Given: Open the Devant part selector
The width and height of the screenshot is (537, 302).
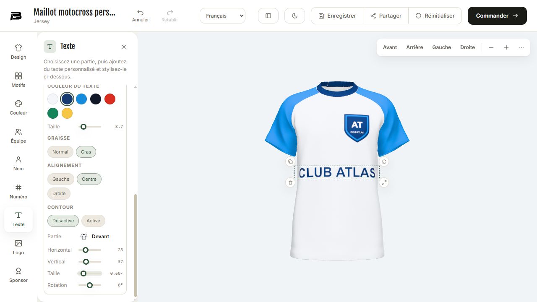Looking at the screenshot, I should click(x=96, y=237).
